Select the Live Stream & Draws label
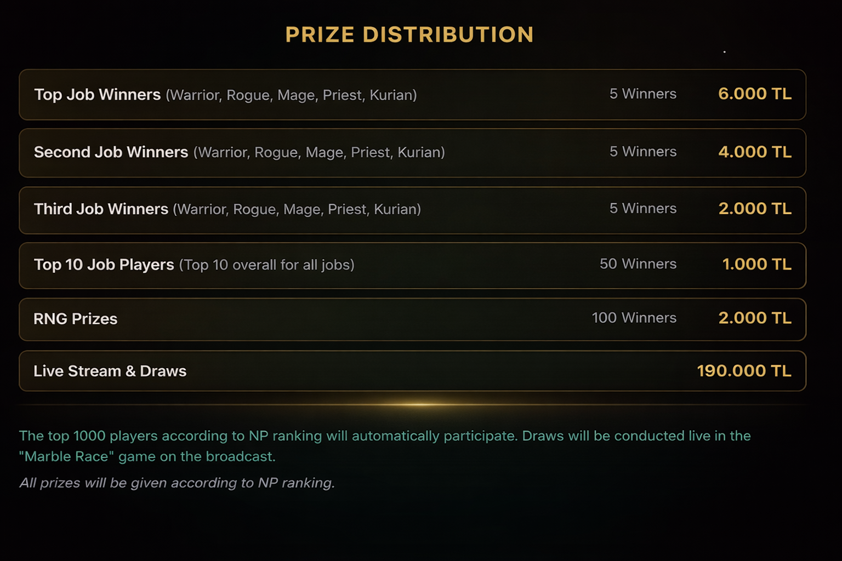 tap(110, 371)
